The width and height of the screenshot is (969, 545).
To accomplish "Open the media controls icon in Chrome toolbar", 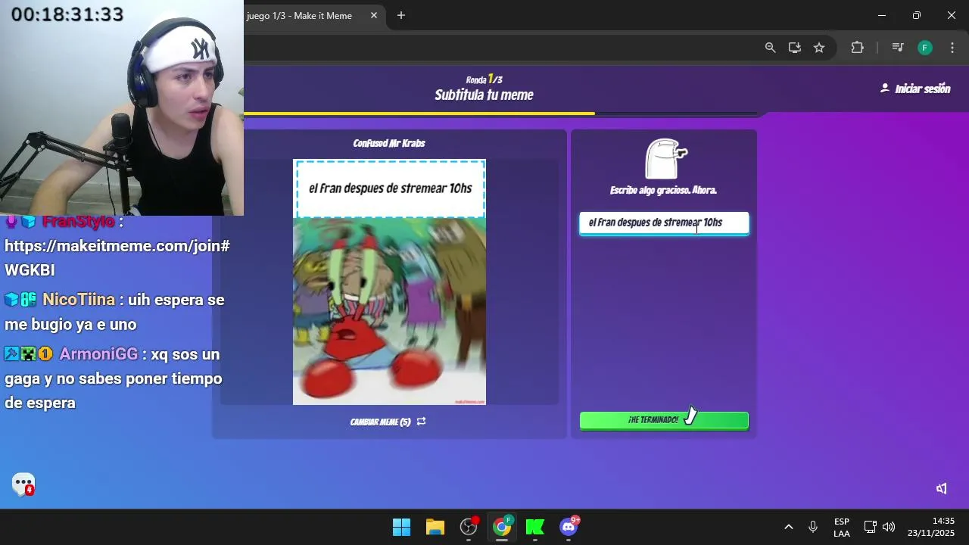I will click(x=898, y=47).
